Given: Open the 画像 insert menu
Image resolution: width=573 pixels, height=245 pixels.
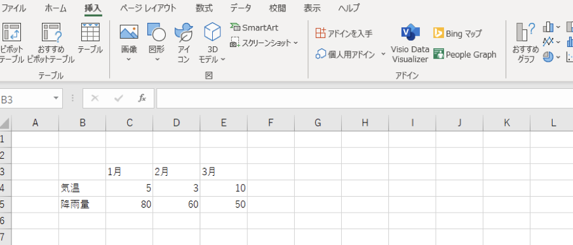Looking at the screenshot, I should tap(129, 42).
